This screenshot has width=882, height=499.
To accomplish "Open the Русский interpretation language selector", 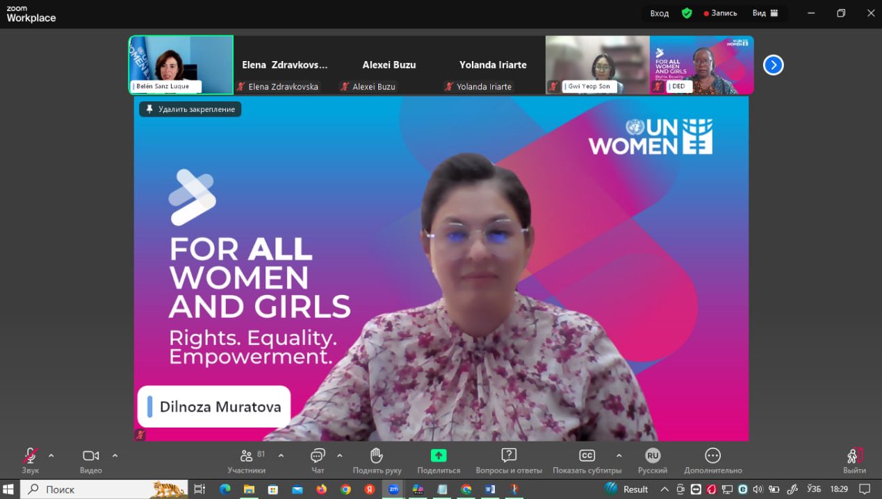I will (x=652, y=459).
